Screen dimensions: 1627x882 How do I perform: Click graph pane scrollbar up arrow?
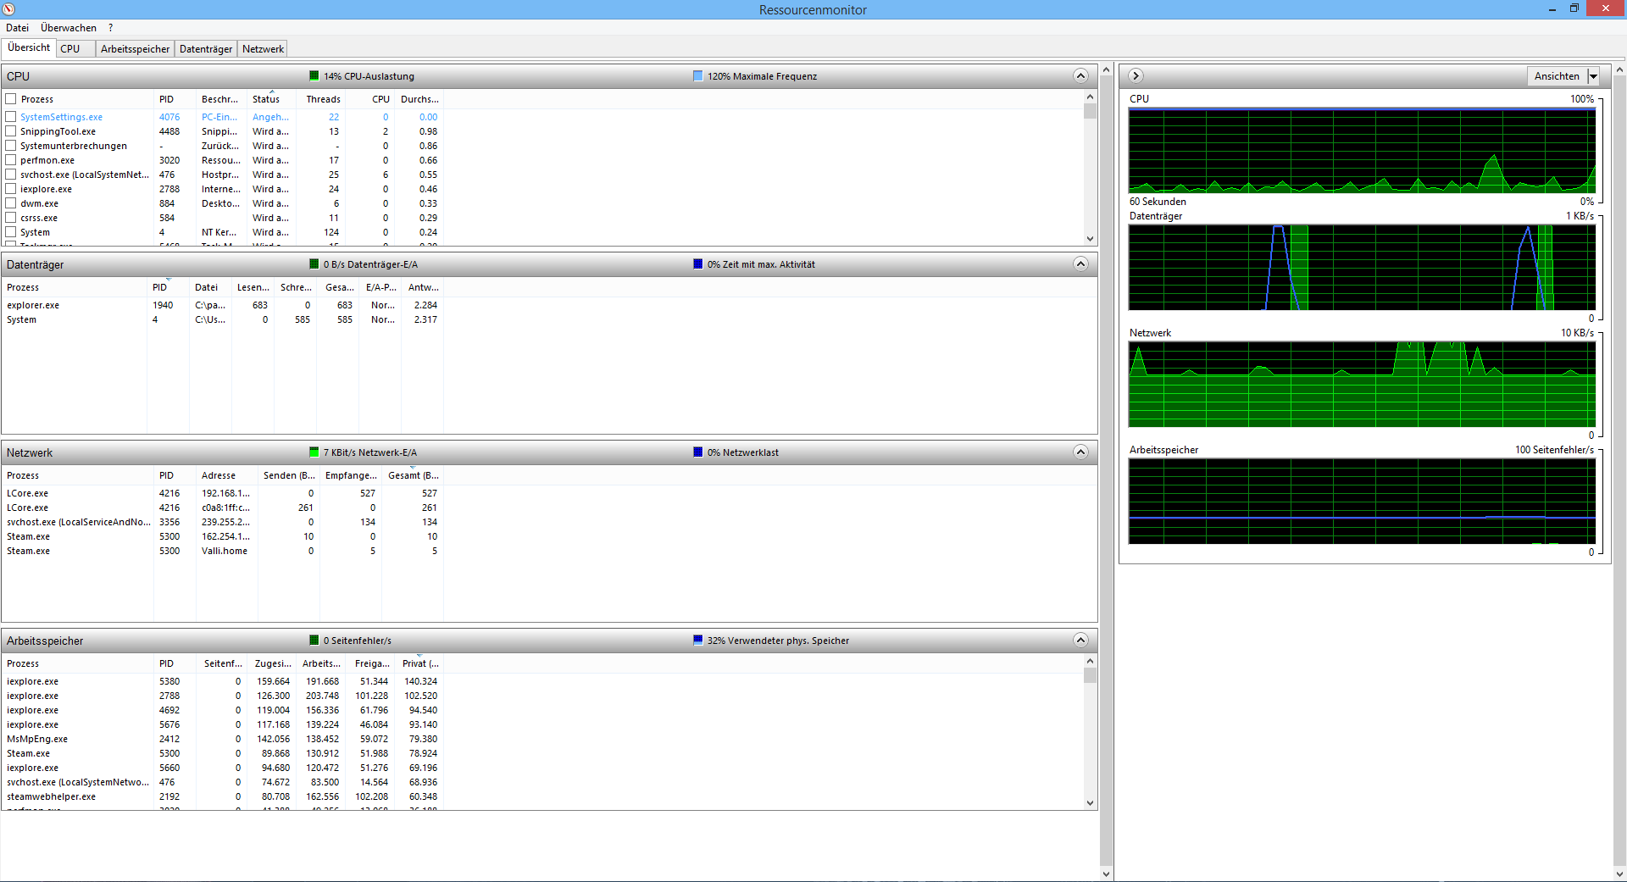[x=1619, y=69]
